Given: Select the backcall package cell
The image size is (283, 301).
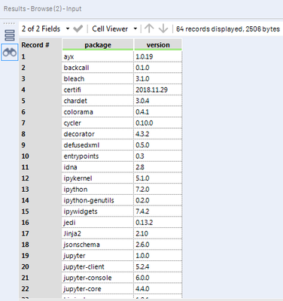Looking at the screenshot, I should 98,68.
